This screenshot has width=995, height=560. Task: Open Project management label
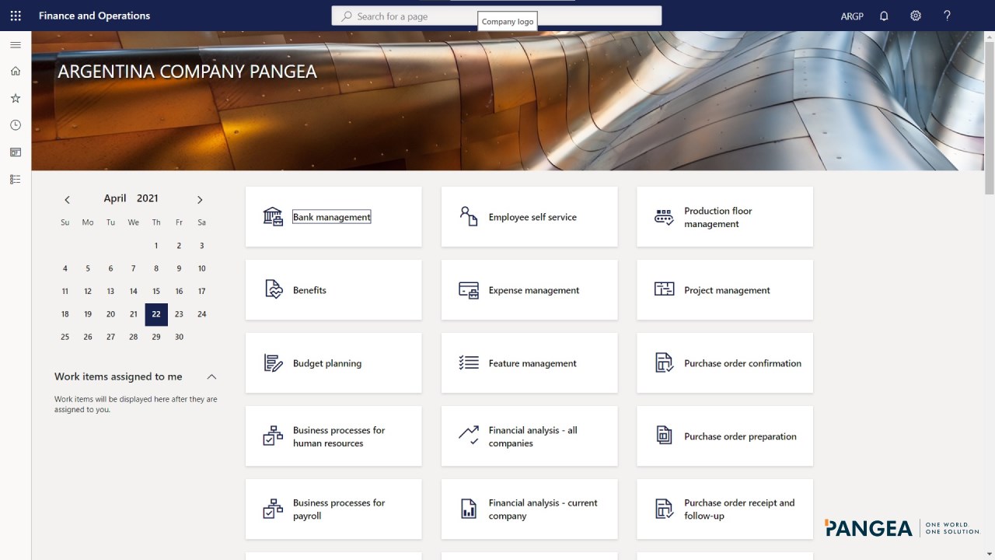(727, 290)
